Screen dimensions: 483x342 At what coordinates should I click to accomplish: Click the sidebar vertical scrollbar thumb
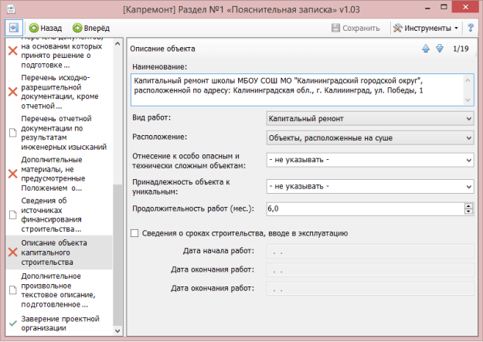[117, 255]
